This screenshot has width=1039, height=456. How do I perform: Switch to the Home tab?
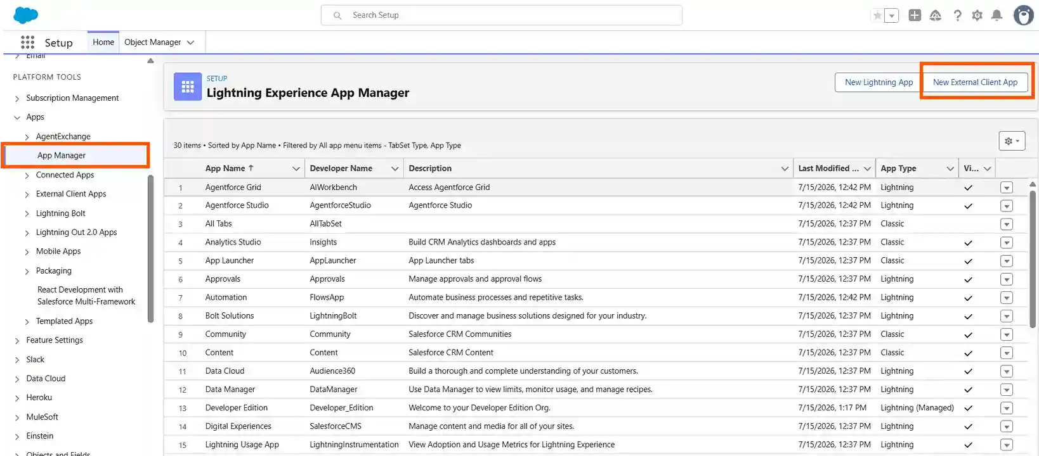(103, 42)
